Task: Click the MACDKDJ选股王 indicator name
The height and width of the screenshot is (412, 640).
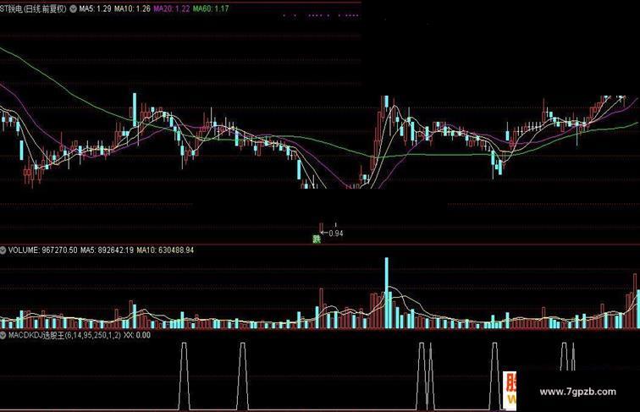Action: point(36,335)
